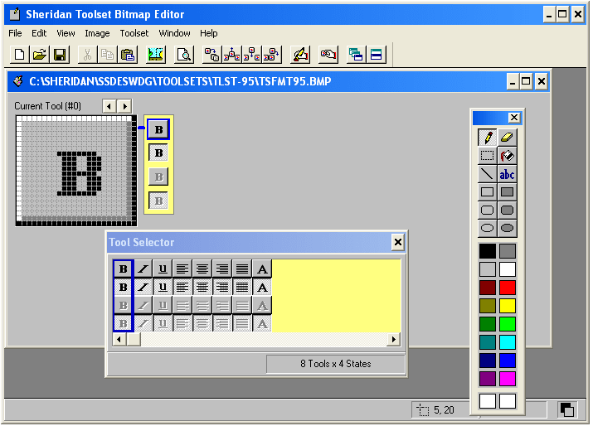
Task: Close the floating tool palette
Action: [514, 118]
